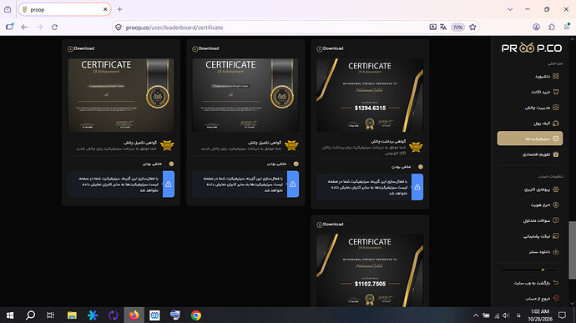Download the gold challenge completion certificate
The image size is (576, 323).
pyautogui.click(x=81, y=48)
